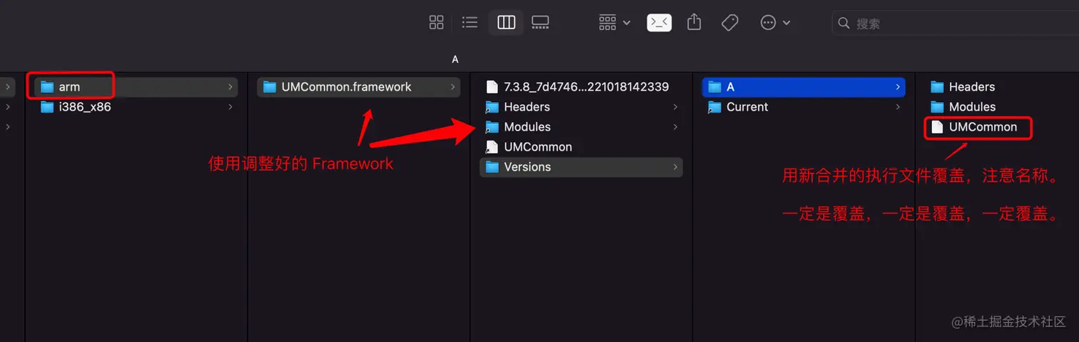Select the highlighted A folder
This screenshot has width=1079, height=342.
coord(804,87)
